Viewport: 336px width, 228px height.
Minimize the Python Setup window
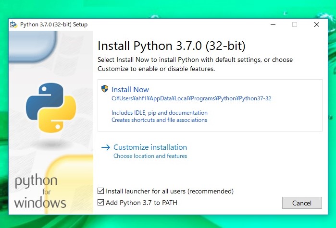273,24
